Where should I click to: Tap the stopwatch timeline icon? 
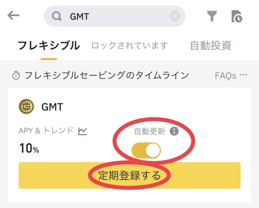[x=16, y=76]
